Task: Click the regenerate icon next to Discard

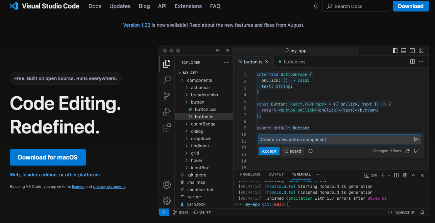Action: pos(310,151)
